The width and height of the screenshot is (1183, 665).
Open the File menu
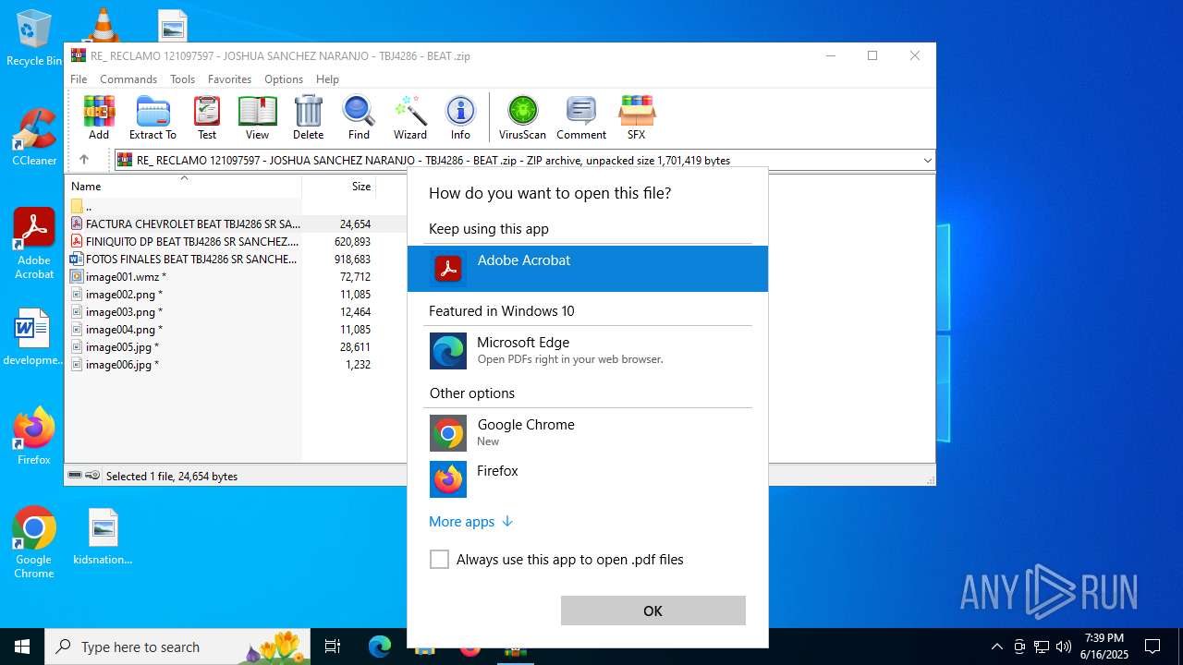[79, 79]
